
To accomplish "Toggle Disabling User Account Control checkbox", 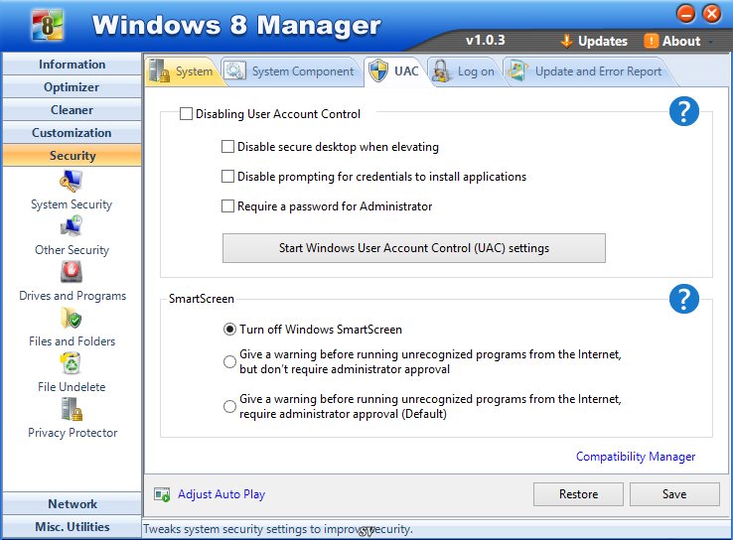I will [186, 113].
